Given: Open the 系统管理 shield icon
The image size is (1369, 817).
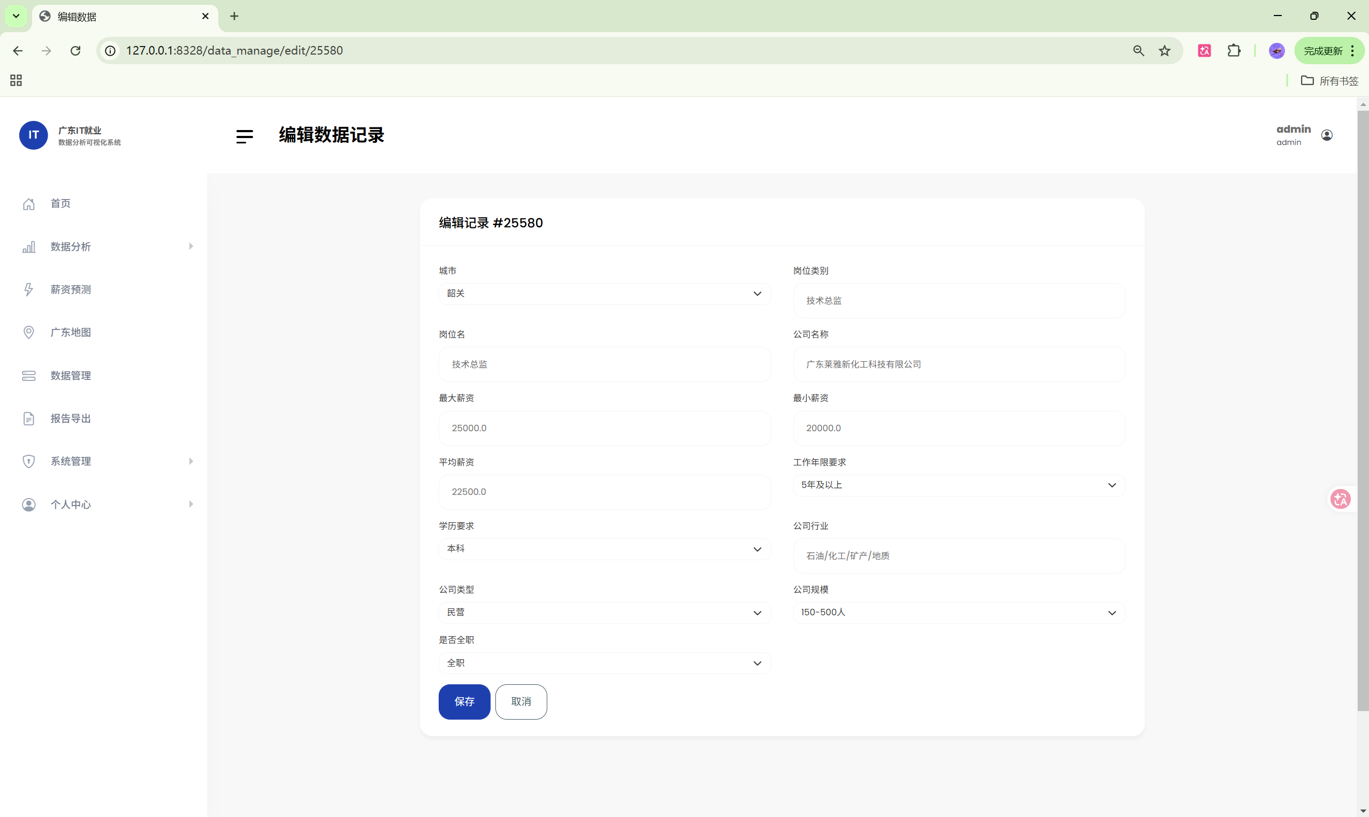Looking at the screenshot, I should click(29, 461).
